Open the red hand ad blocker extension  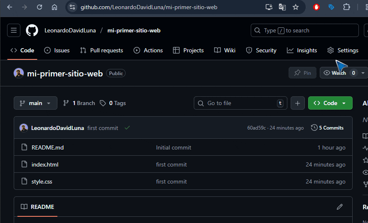(x=316, y=7)
